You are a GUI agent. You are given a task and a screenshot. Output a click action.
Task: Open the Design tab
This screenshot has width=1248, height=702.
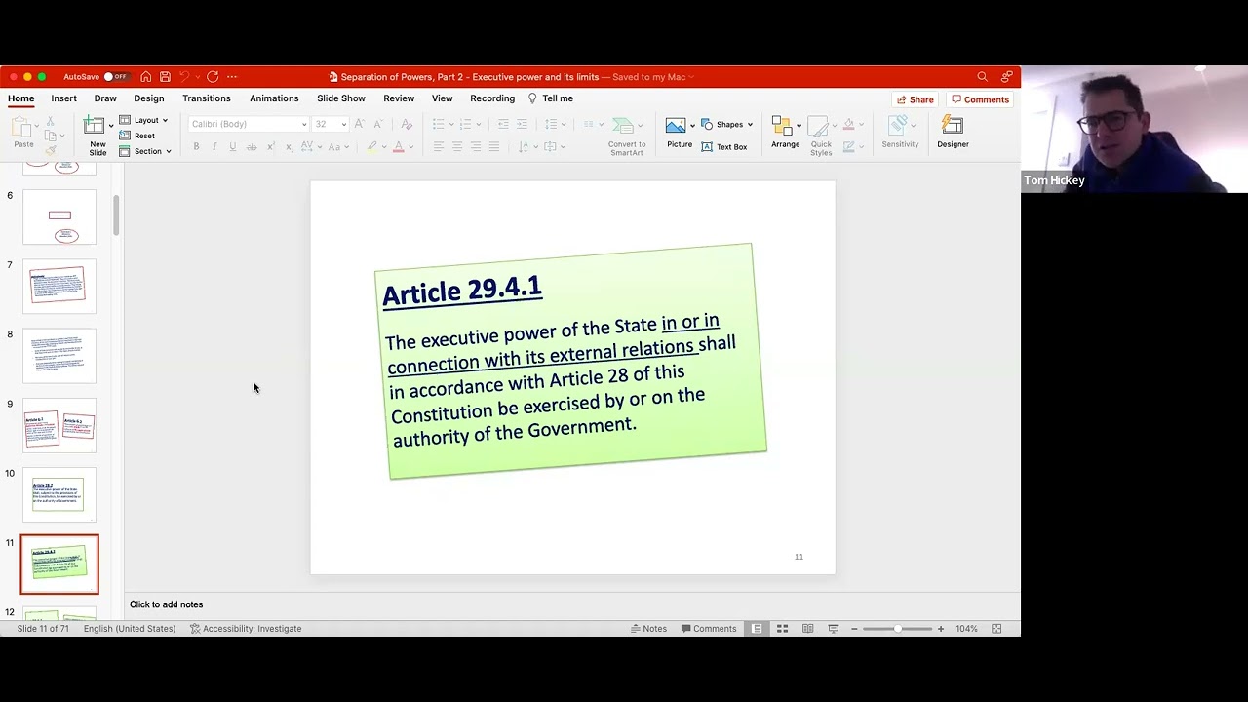149,98
